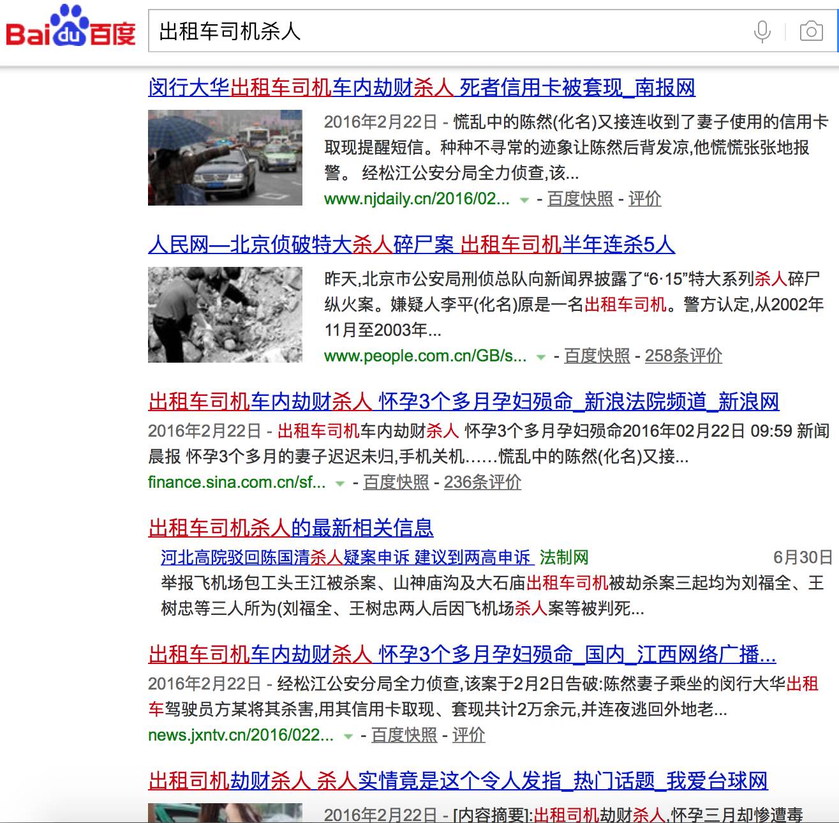Image resolution: width=839 pixels, height=823 pixels.
Task: Open the taxi street photo thumbnail
Action: tap(225, 158)
